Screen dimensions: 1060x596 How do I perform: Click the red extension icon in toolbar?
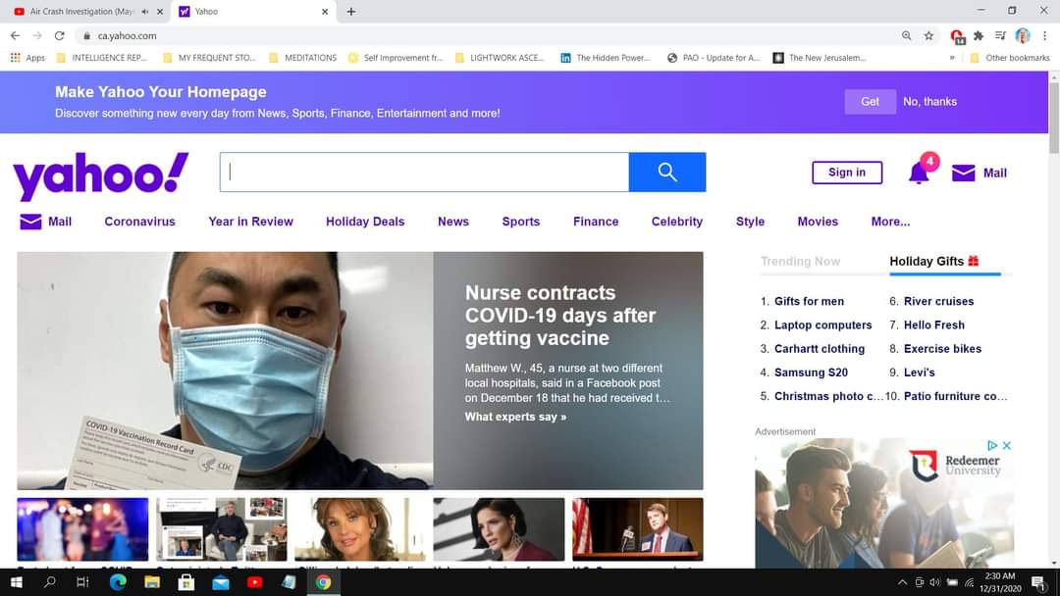(957, 35)
